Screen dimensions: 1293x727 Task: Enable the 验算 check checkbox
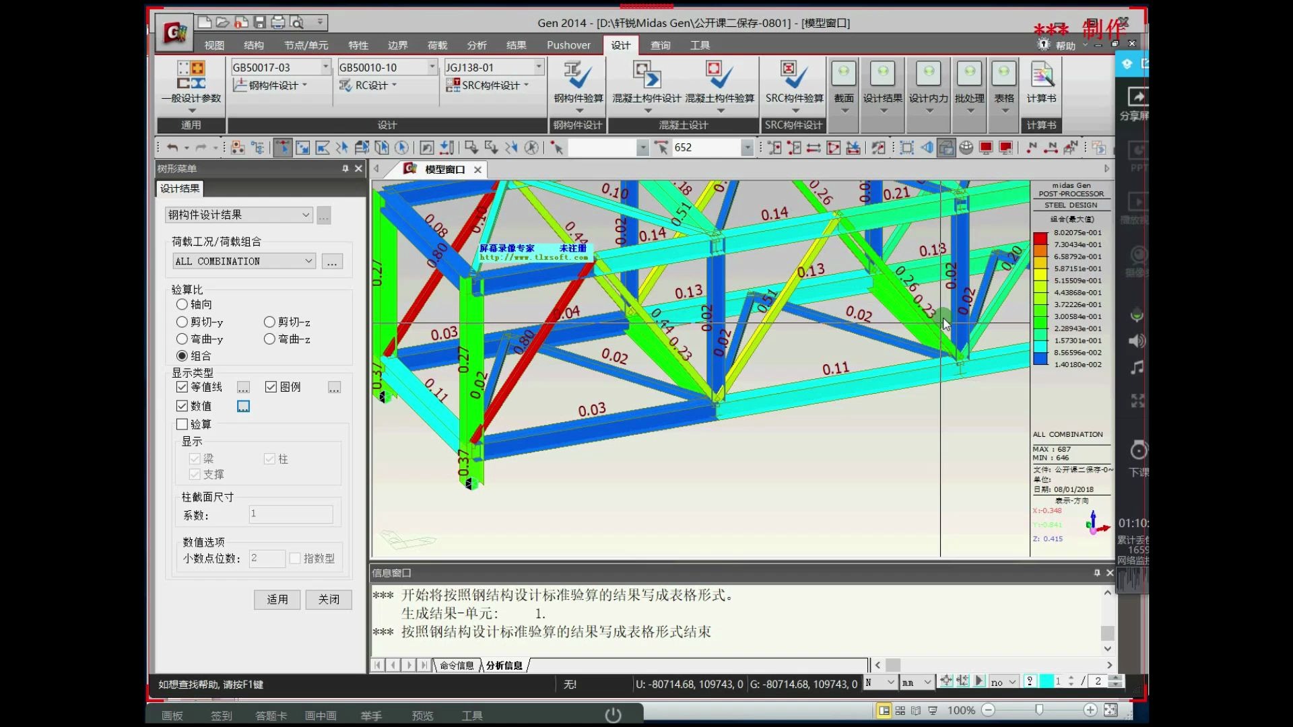pos(182,424)
